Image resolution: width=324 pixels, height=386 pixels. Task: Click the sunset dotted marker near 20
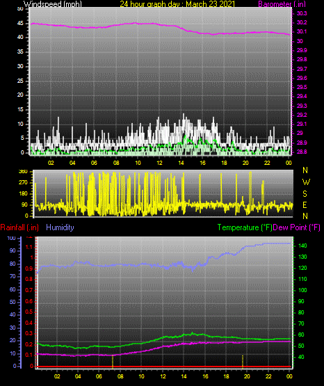243,362
